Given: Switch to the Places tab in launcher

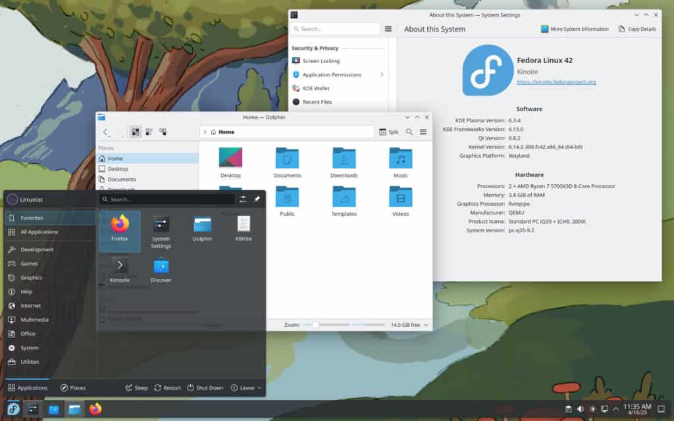Looking at the screenshot, I should 72,388.
